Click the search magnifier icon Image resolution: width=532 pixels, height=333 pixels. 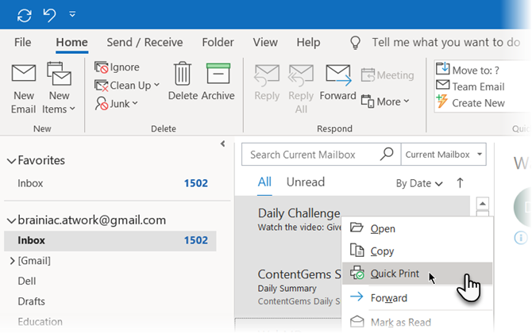[387, 154]
